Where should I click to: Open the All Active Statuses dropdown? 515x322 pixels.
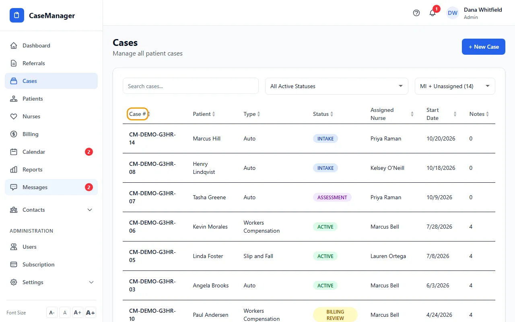336,86
